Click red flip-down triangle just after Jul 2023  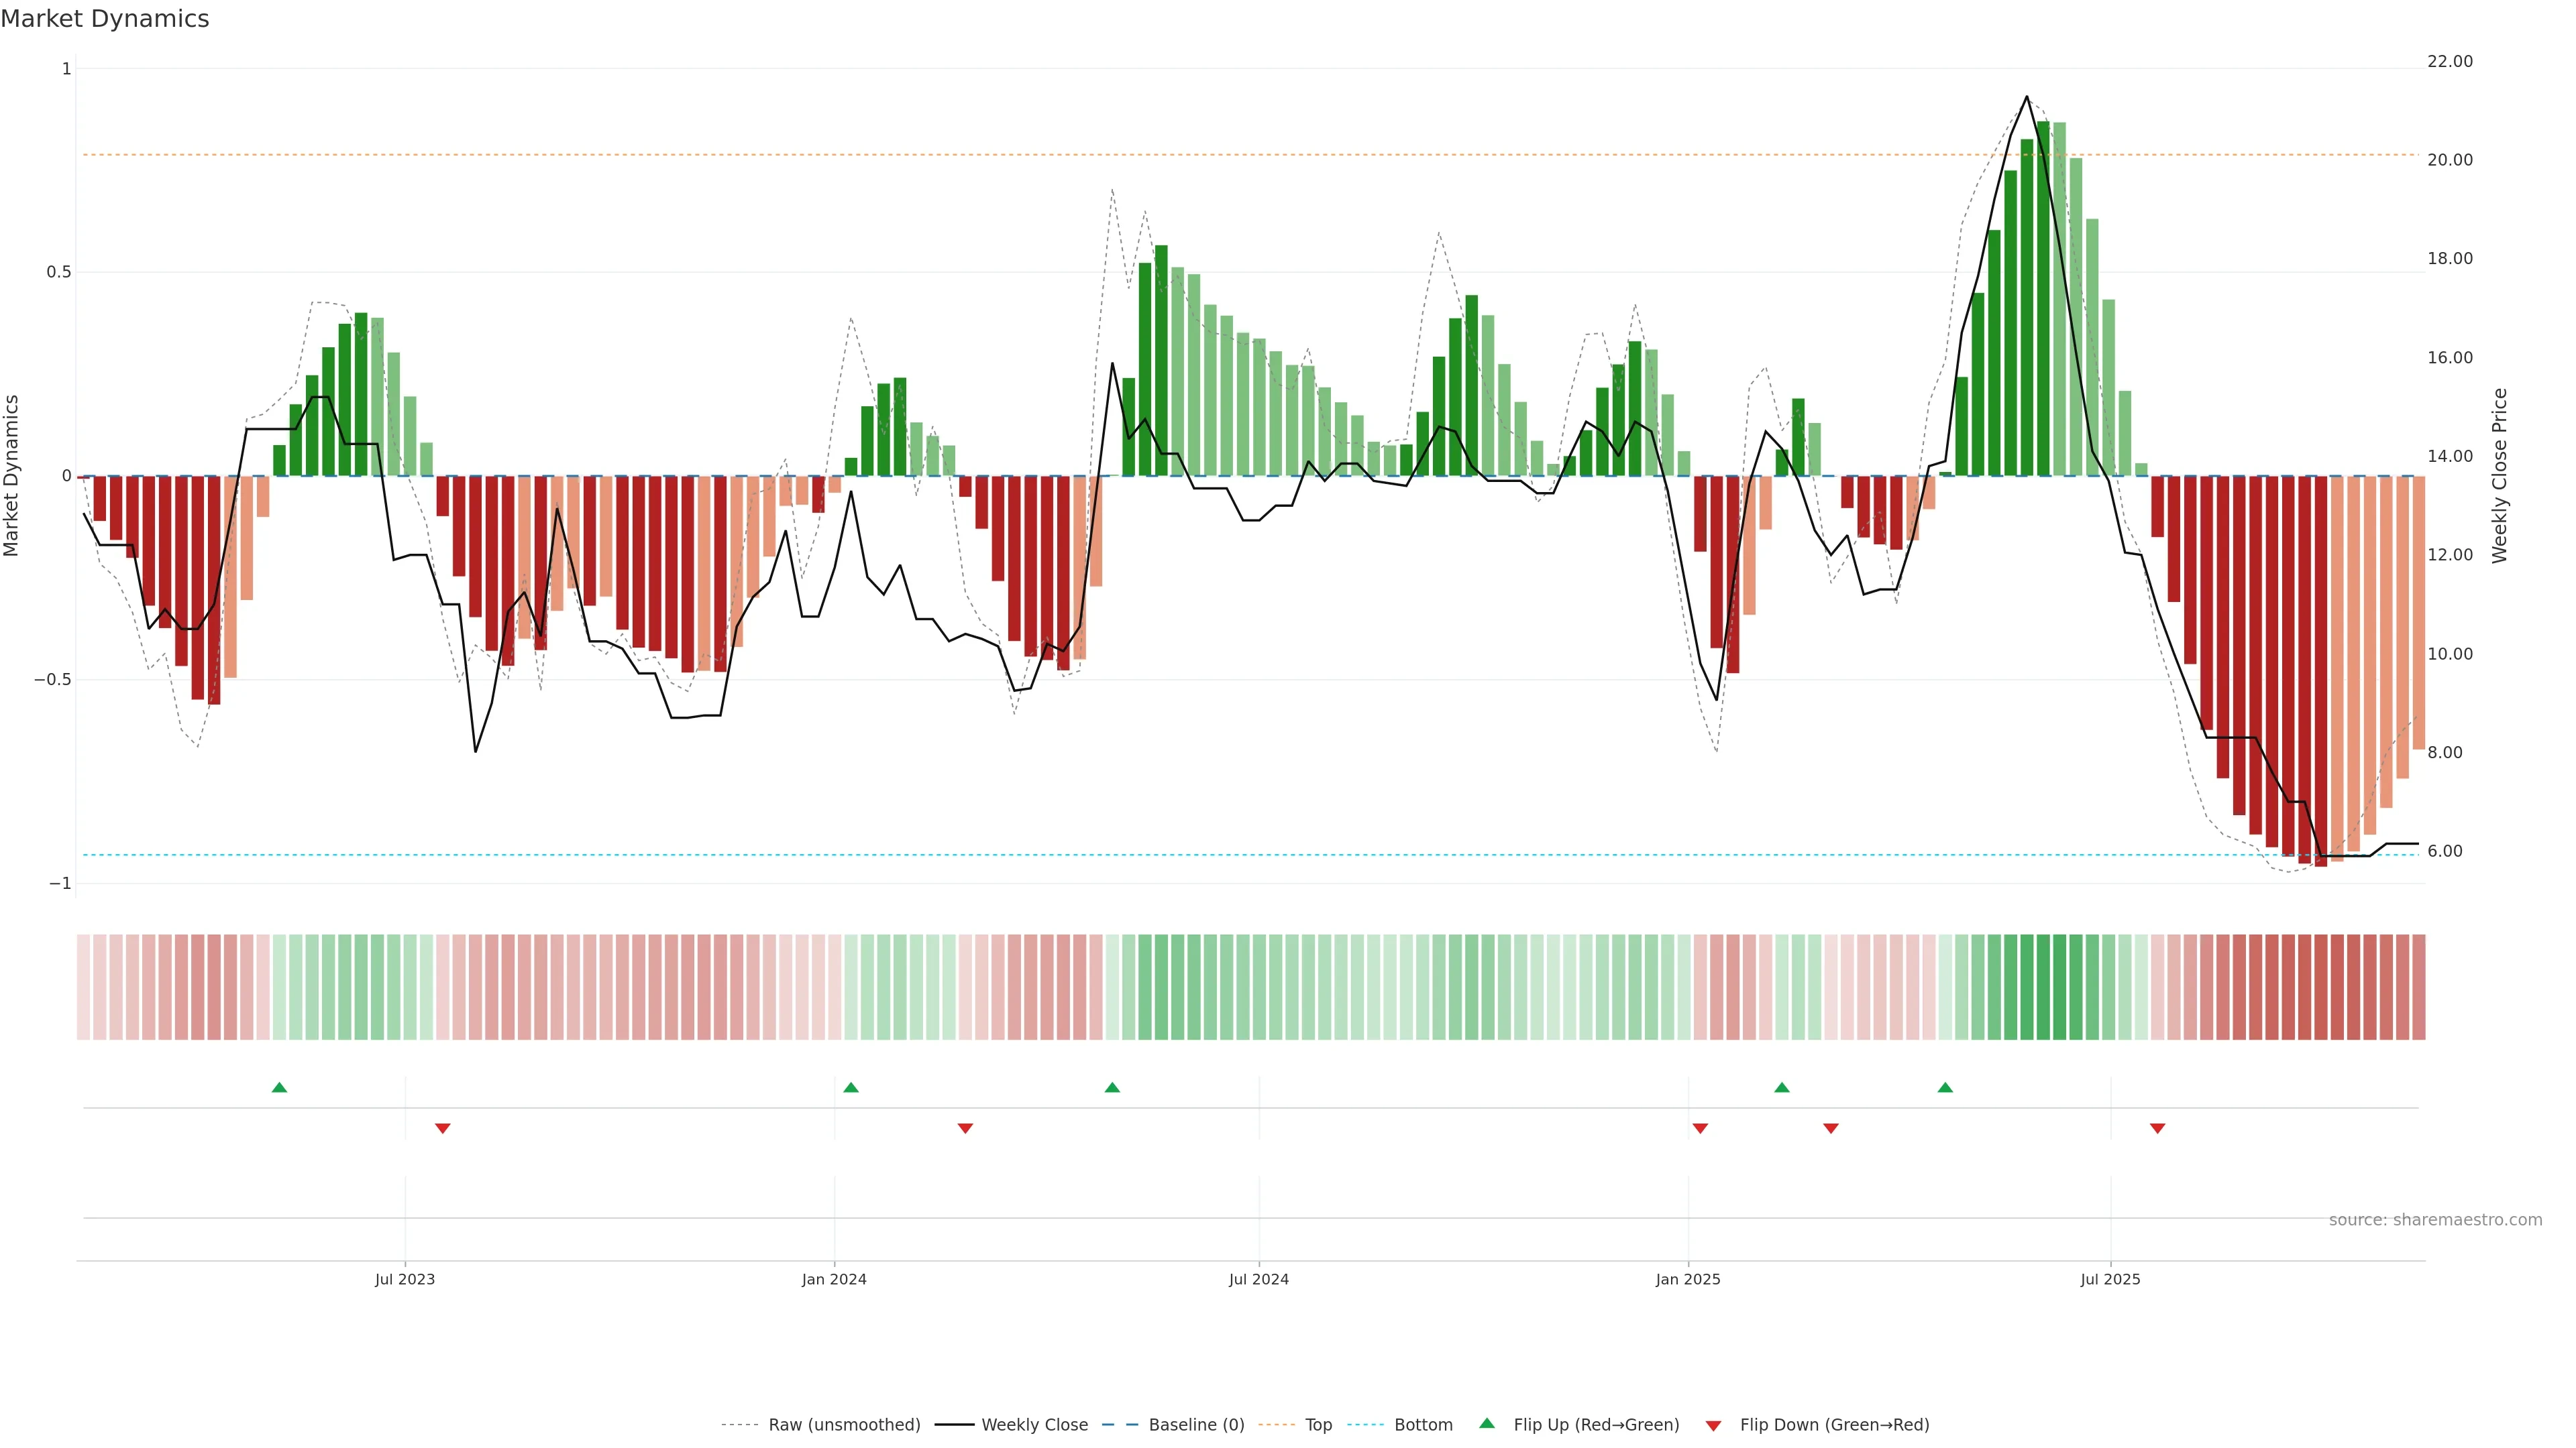(443, 1128)
